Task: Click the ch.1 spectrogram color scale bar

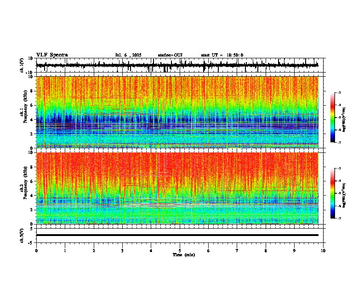Action: click(x=333, y=118)
